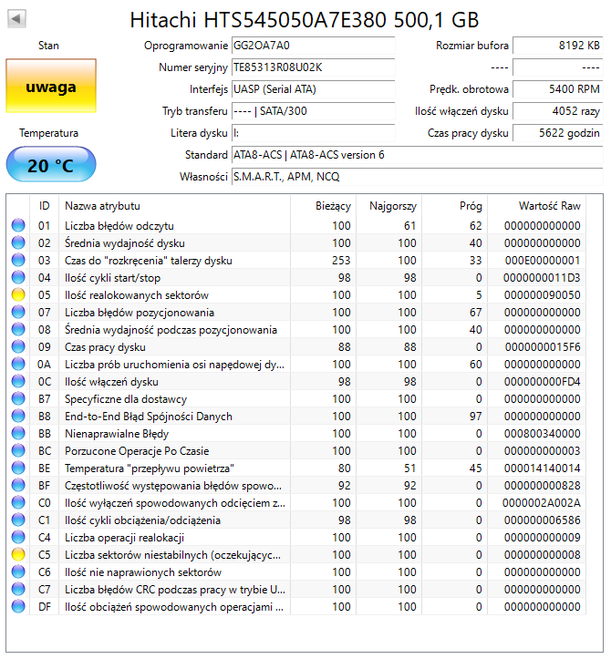Click the Własności field S.M.A.R.T., APM, NCQ
The width and height of the screenshot is (611, 659).
tap(417, 177)
